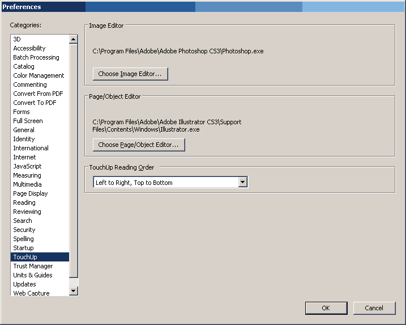This screenshot has height=325, width=406.
Task: Select the Page Display category
Action: [40, 193]
